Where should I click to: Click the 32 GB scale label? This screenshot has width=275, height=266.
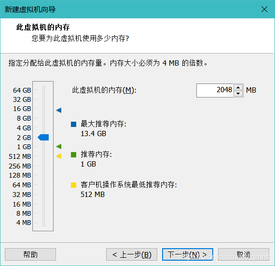point(22,99)
